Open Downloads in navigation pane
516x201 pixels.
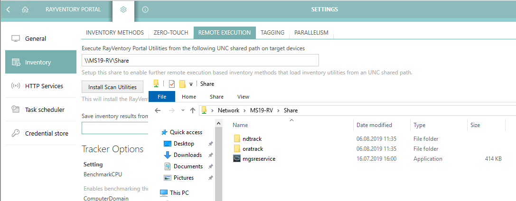188,155
